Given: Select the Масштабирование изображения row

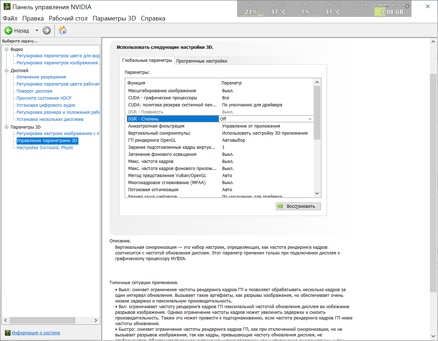Looking at the screenshot, I should 220,91.
